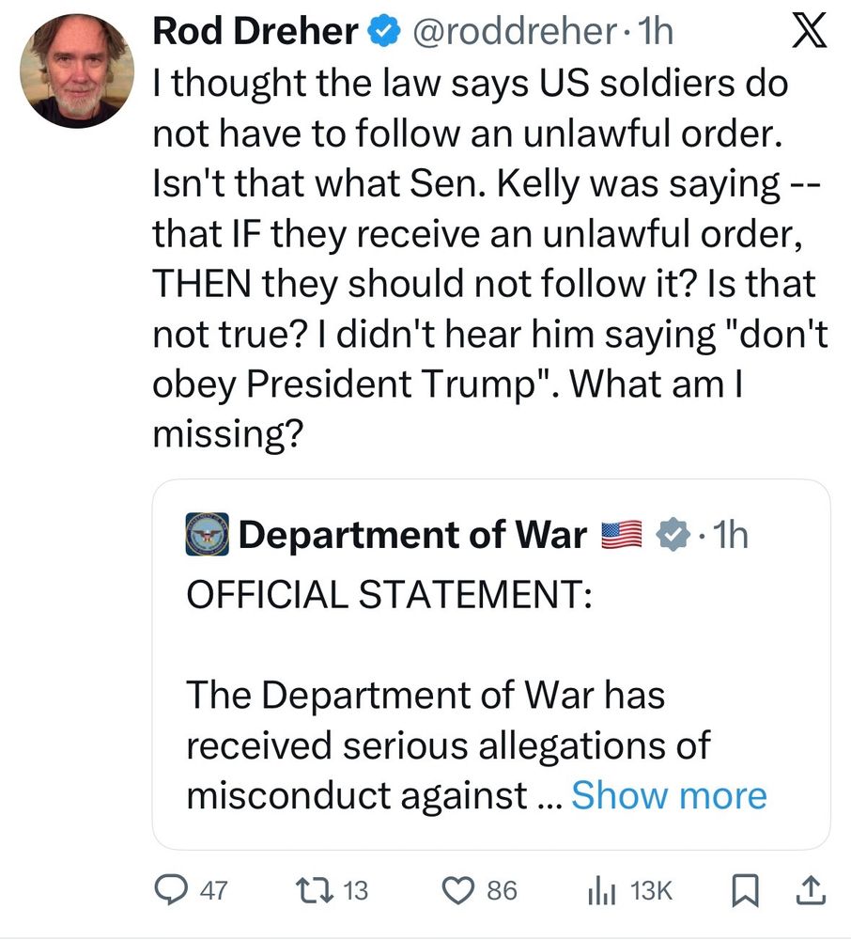Repost using the arrows icon
Image resolution: width=851 pixels, height=940 pixels.
(x=312, y=889)
